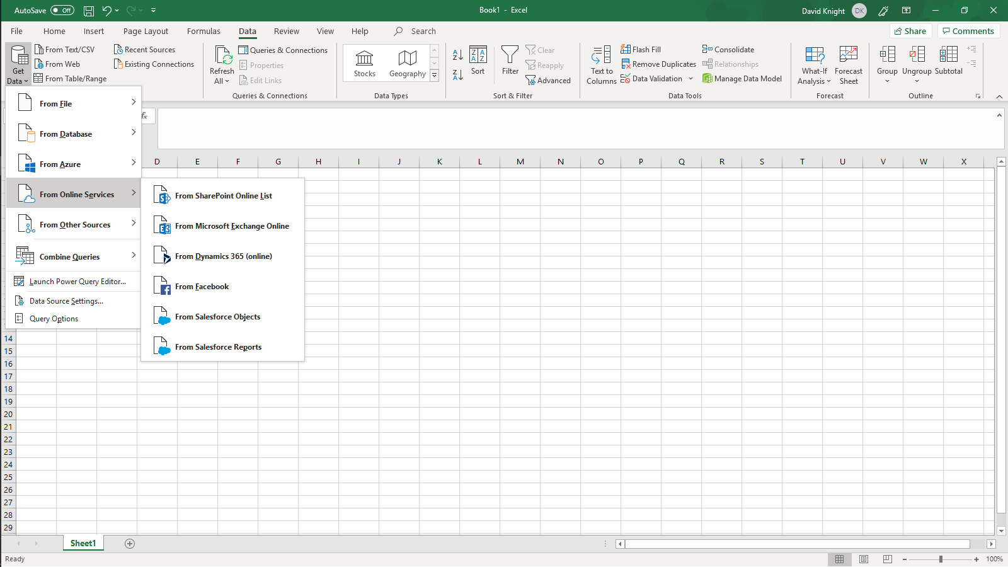Screen dimensions: 1008x567
Task: Click the Comments button
Action: tap(968, 31)
